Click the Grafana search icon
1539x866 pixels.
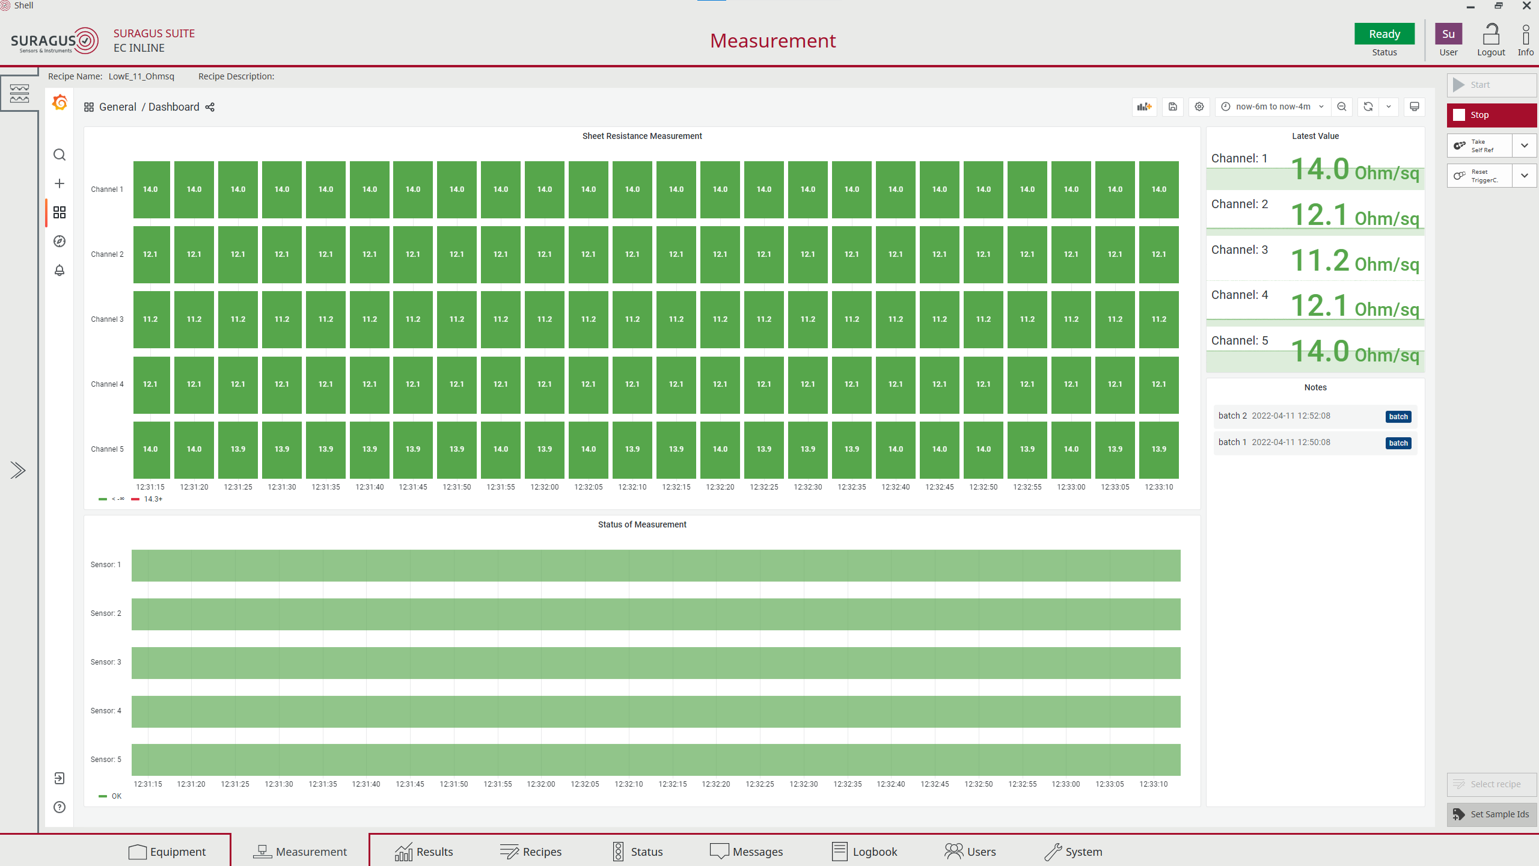[59, 155]
